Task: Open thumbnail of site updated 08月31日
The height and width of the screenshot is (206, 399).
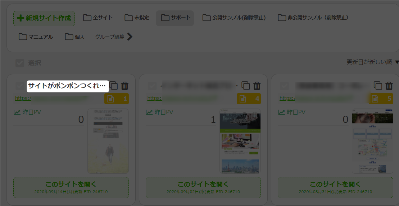Action: pos(372,141)
